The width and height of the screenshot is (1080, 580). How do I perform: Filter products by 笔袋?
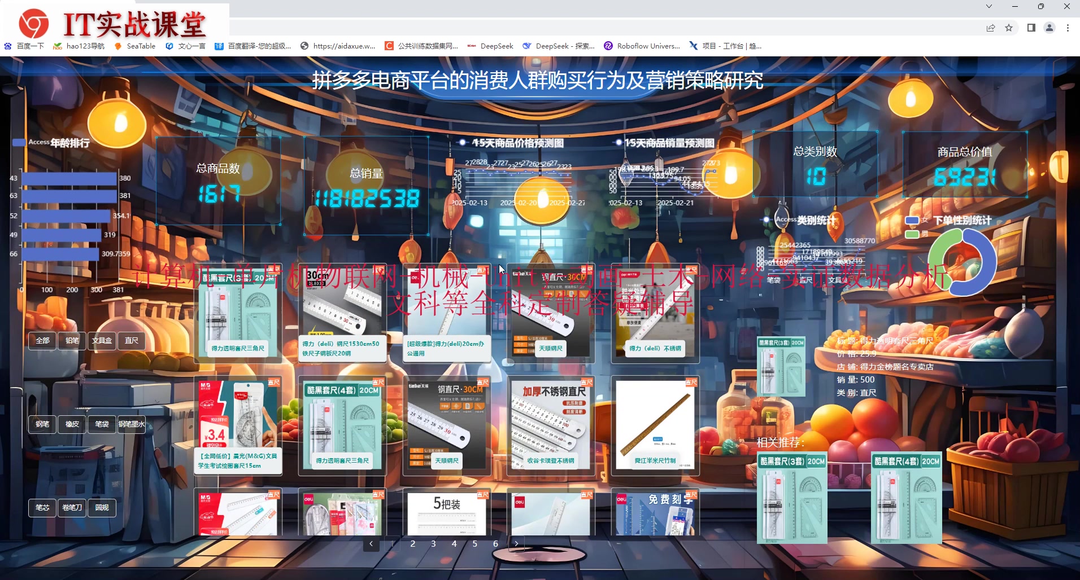click(102, 424)
